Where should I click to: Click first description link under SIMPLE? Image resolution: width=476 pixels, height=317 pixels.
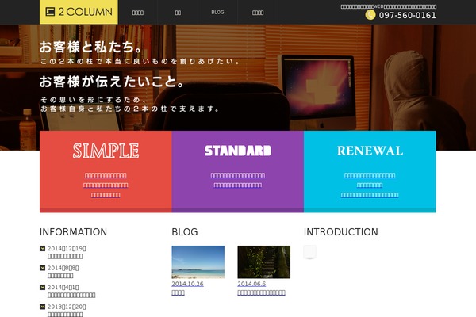(x=106, y=175)
